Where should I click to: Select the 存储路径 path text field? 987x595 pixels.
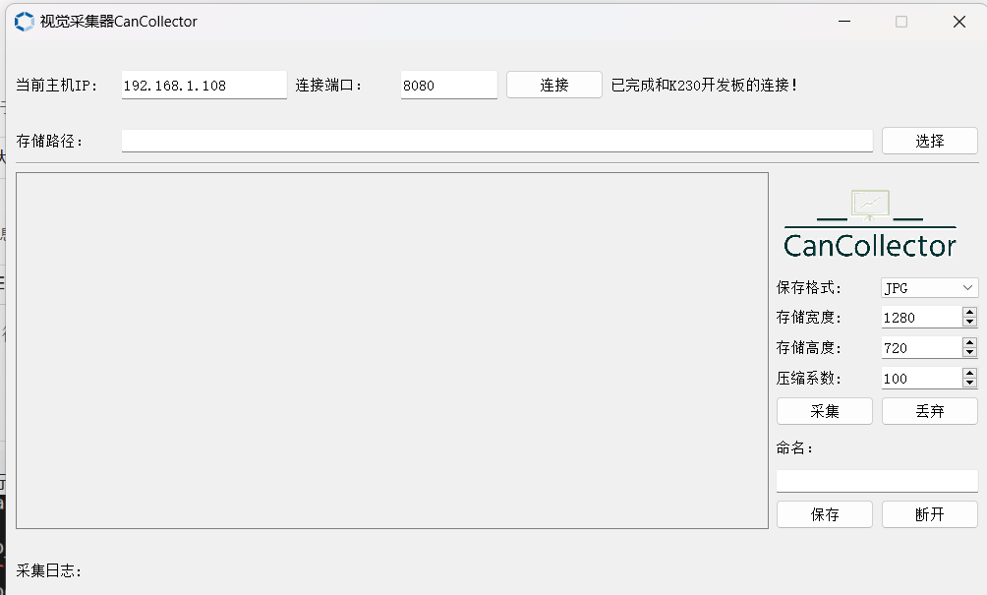[496, 142]
